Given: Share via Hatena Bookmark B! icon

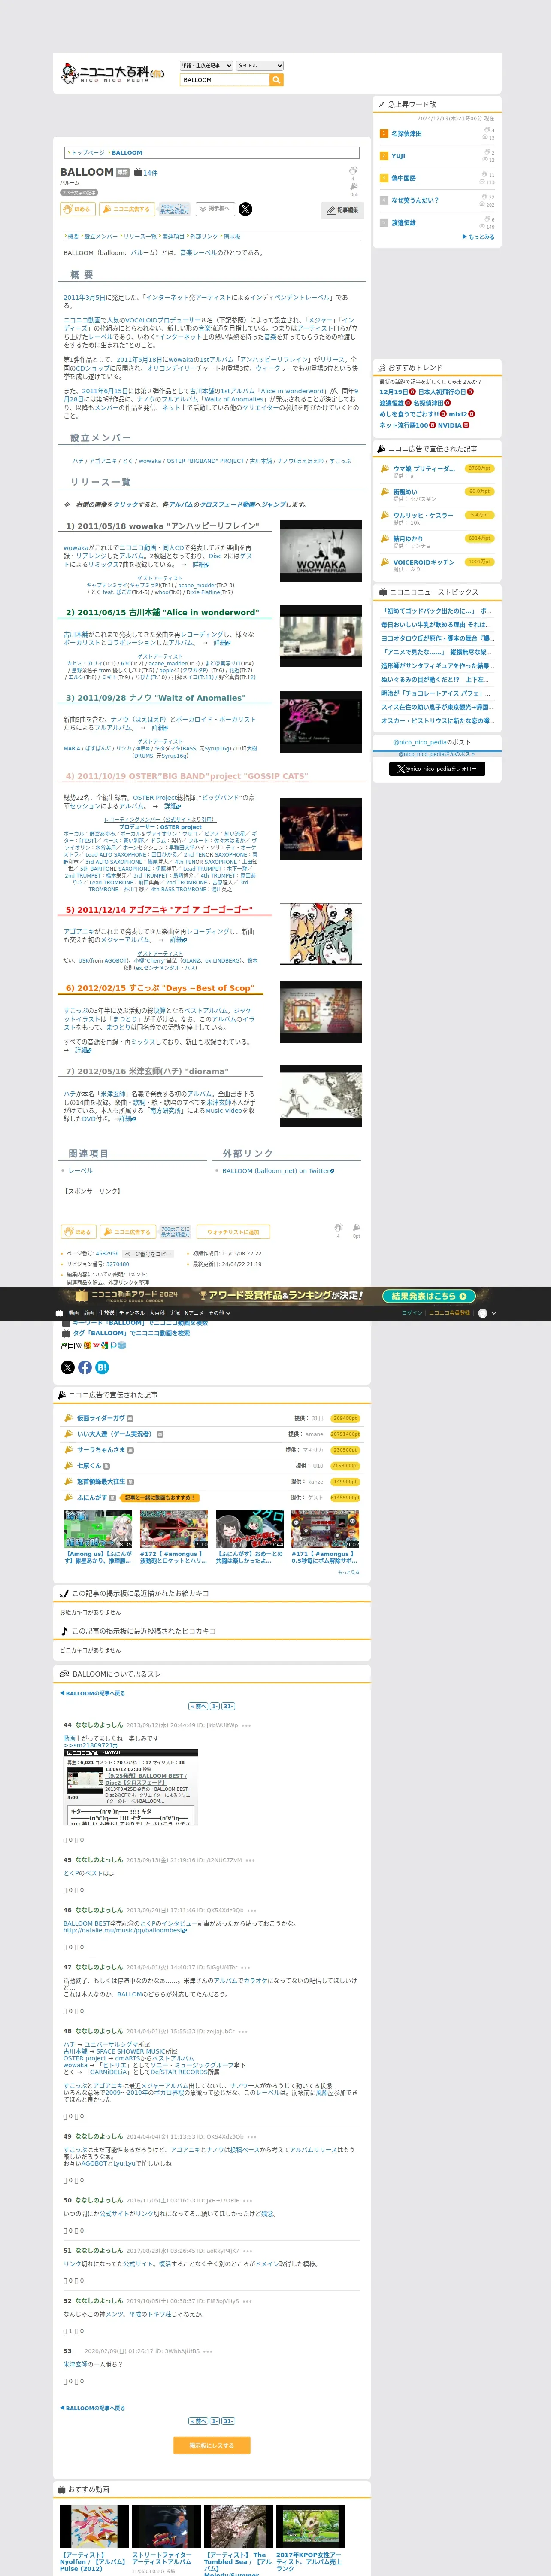Looking at the screenshot, I should [x=102, y=1367].
